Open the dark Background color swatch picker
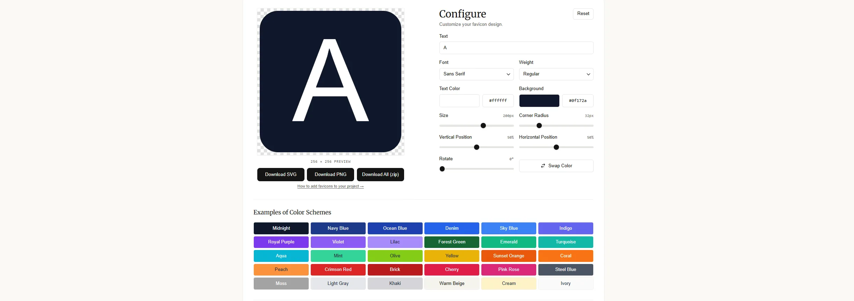854x301 pixels. coord(539,101)
